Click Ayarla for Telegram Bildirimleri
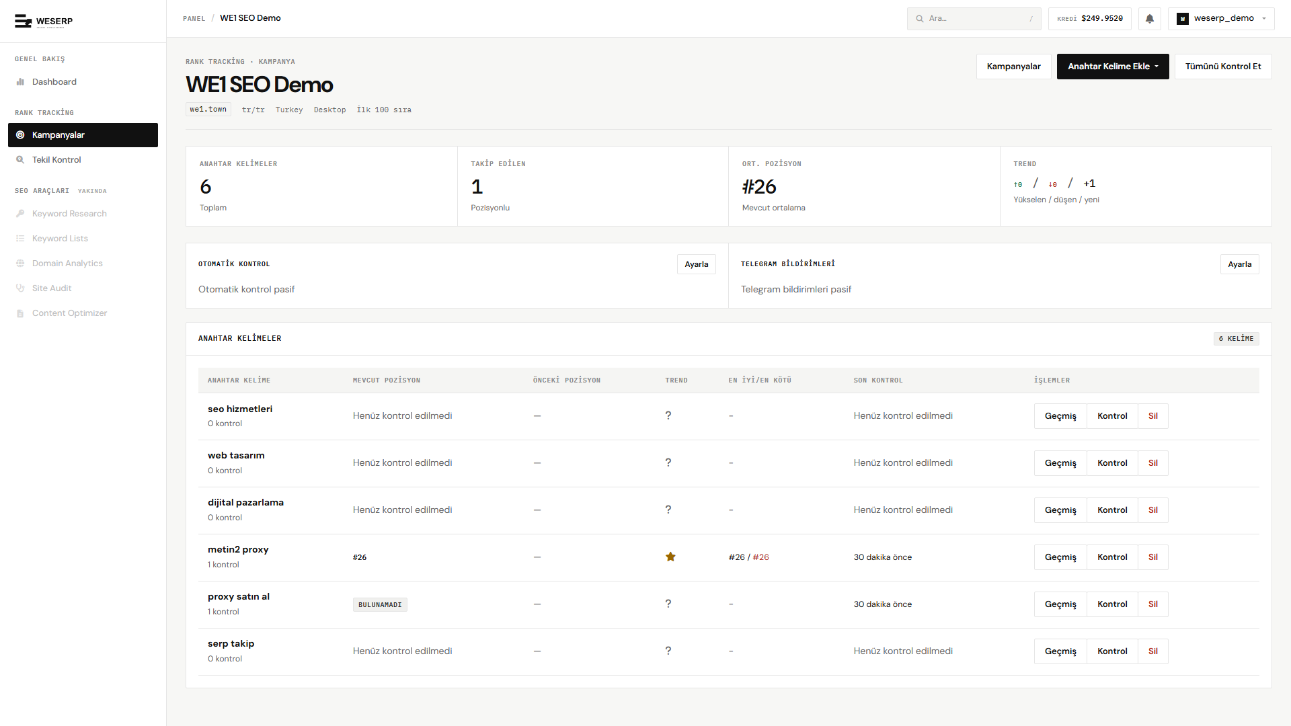 click(1239, 264)
